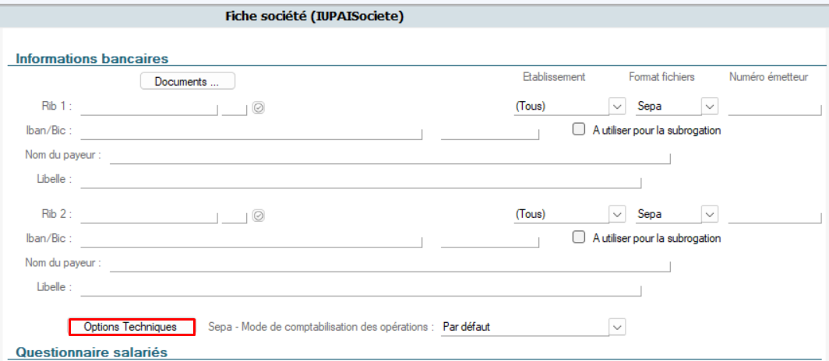The height and width of the screenshot is (361, 829).
Task: Open Rib 1 Format fichiers Sepa dropdown
Action: (709, 106)
